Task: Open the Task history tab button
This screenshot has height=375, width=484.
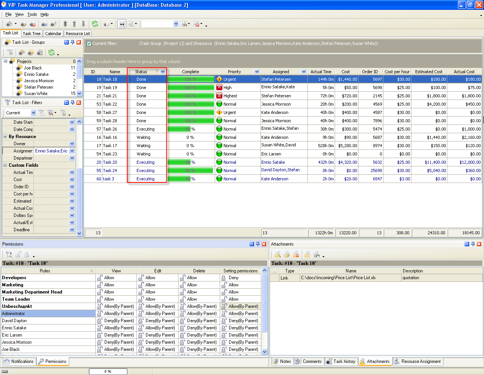Action: tap(341, 361)
